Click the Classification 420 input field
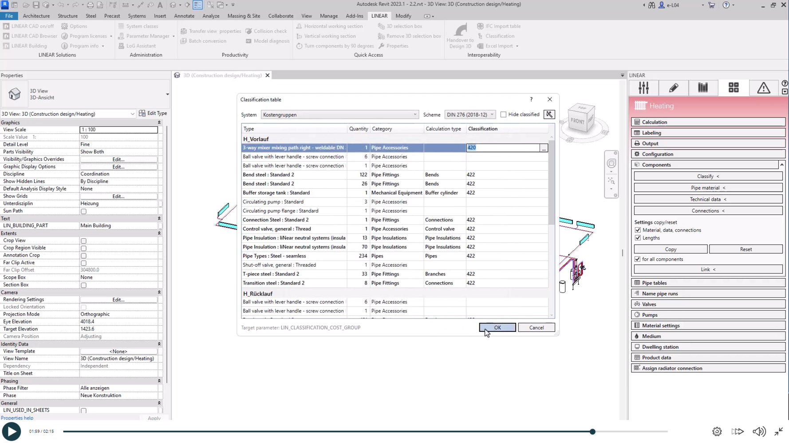The image size is (789, 443). (x=503, y=148)
